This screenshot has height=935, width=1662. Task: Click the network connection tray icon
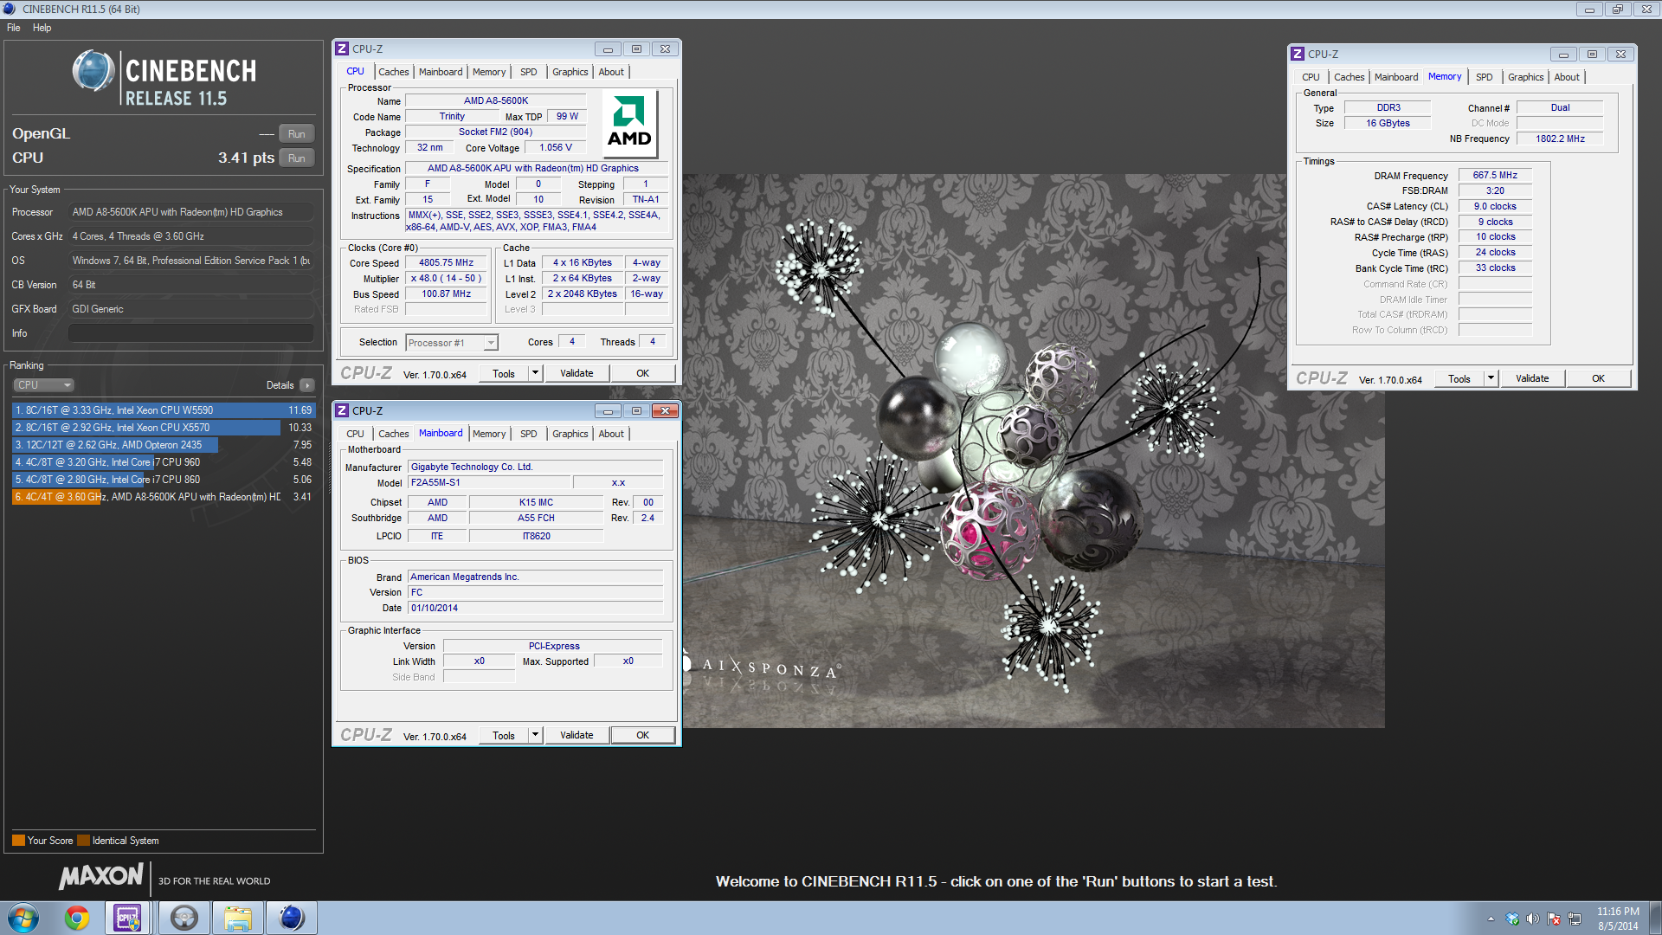click(x=1575, y=919)
